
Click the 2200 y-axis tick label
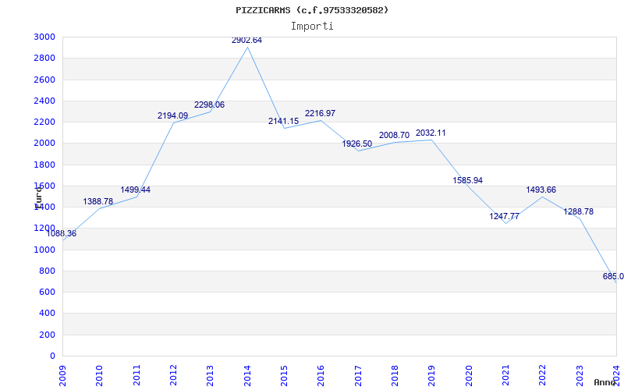44,122
